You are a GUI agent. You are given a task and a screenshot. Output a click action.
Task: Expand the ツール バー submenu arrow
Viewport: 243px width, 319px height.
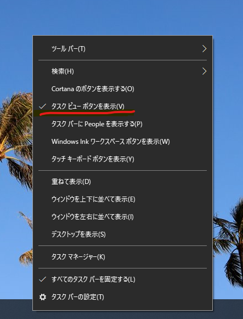tap(204, 49)
